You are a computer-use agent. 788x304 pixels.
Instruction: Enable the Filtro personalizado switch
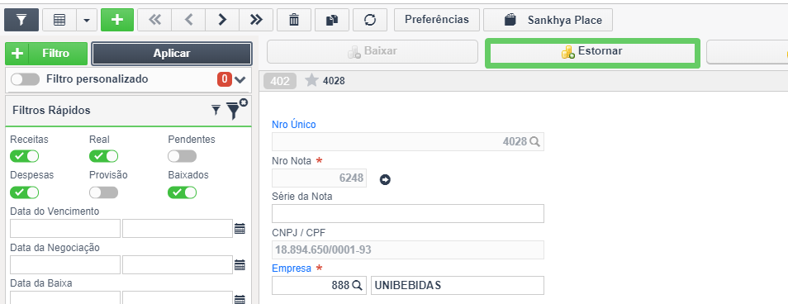(x=25, y=79)
